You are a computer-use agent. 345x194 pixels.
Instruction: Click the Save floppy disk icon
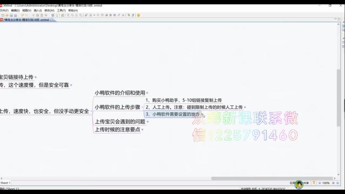tap(11, 15)
